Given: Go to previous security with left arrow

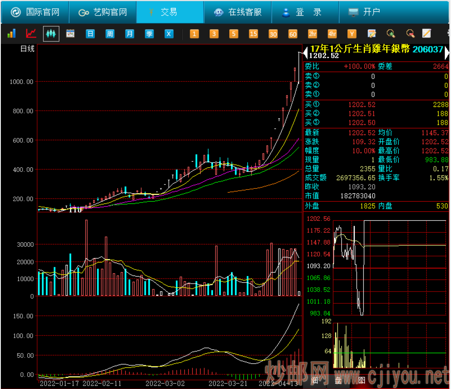Looking at the screenshot, I should (x=305, y=53).
